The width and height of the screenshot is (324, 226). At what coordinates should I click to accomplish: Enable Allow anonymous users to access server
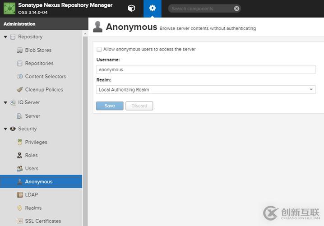click(99, 50)
